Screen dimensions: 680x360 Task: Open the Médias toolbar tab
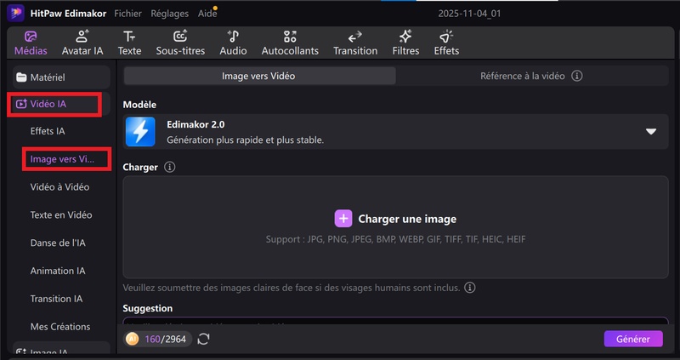pyautogui.click(x=31, y=43)
